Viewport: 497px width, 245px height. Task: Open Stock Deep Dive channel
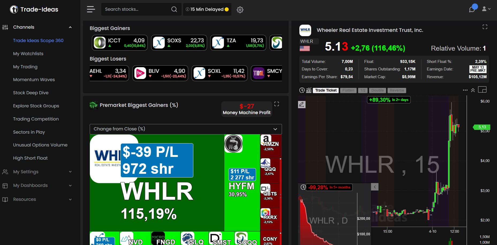[31, 93]
